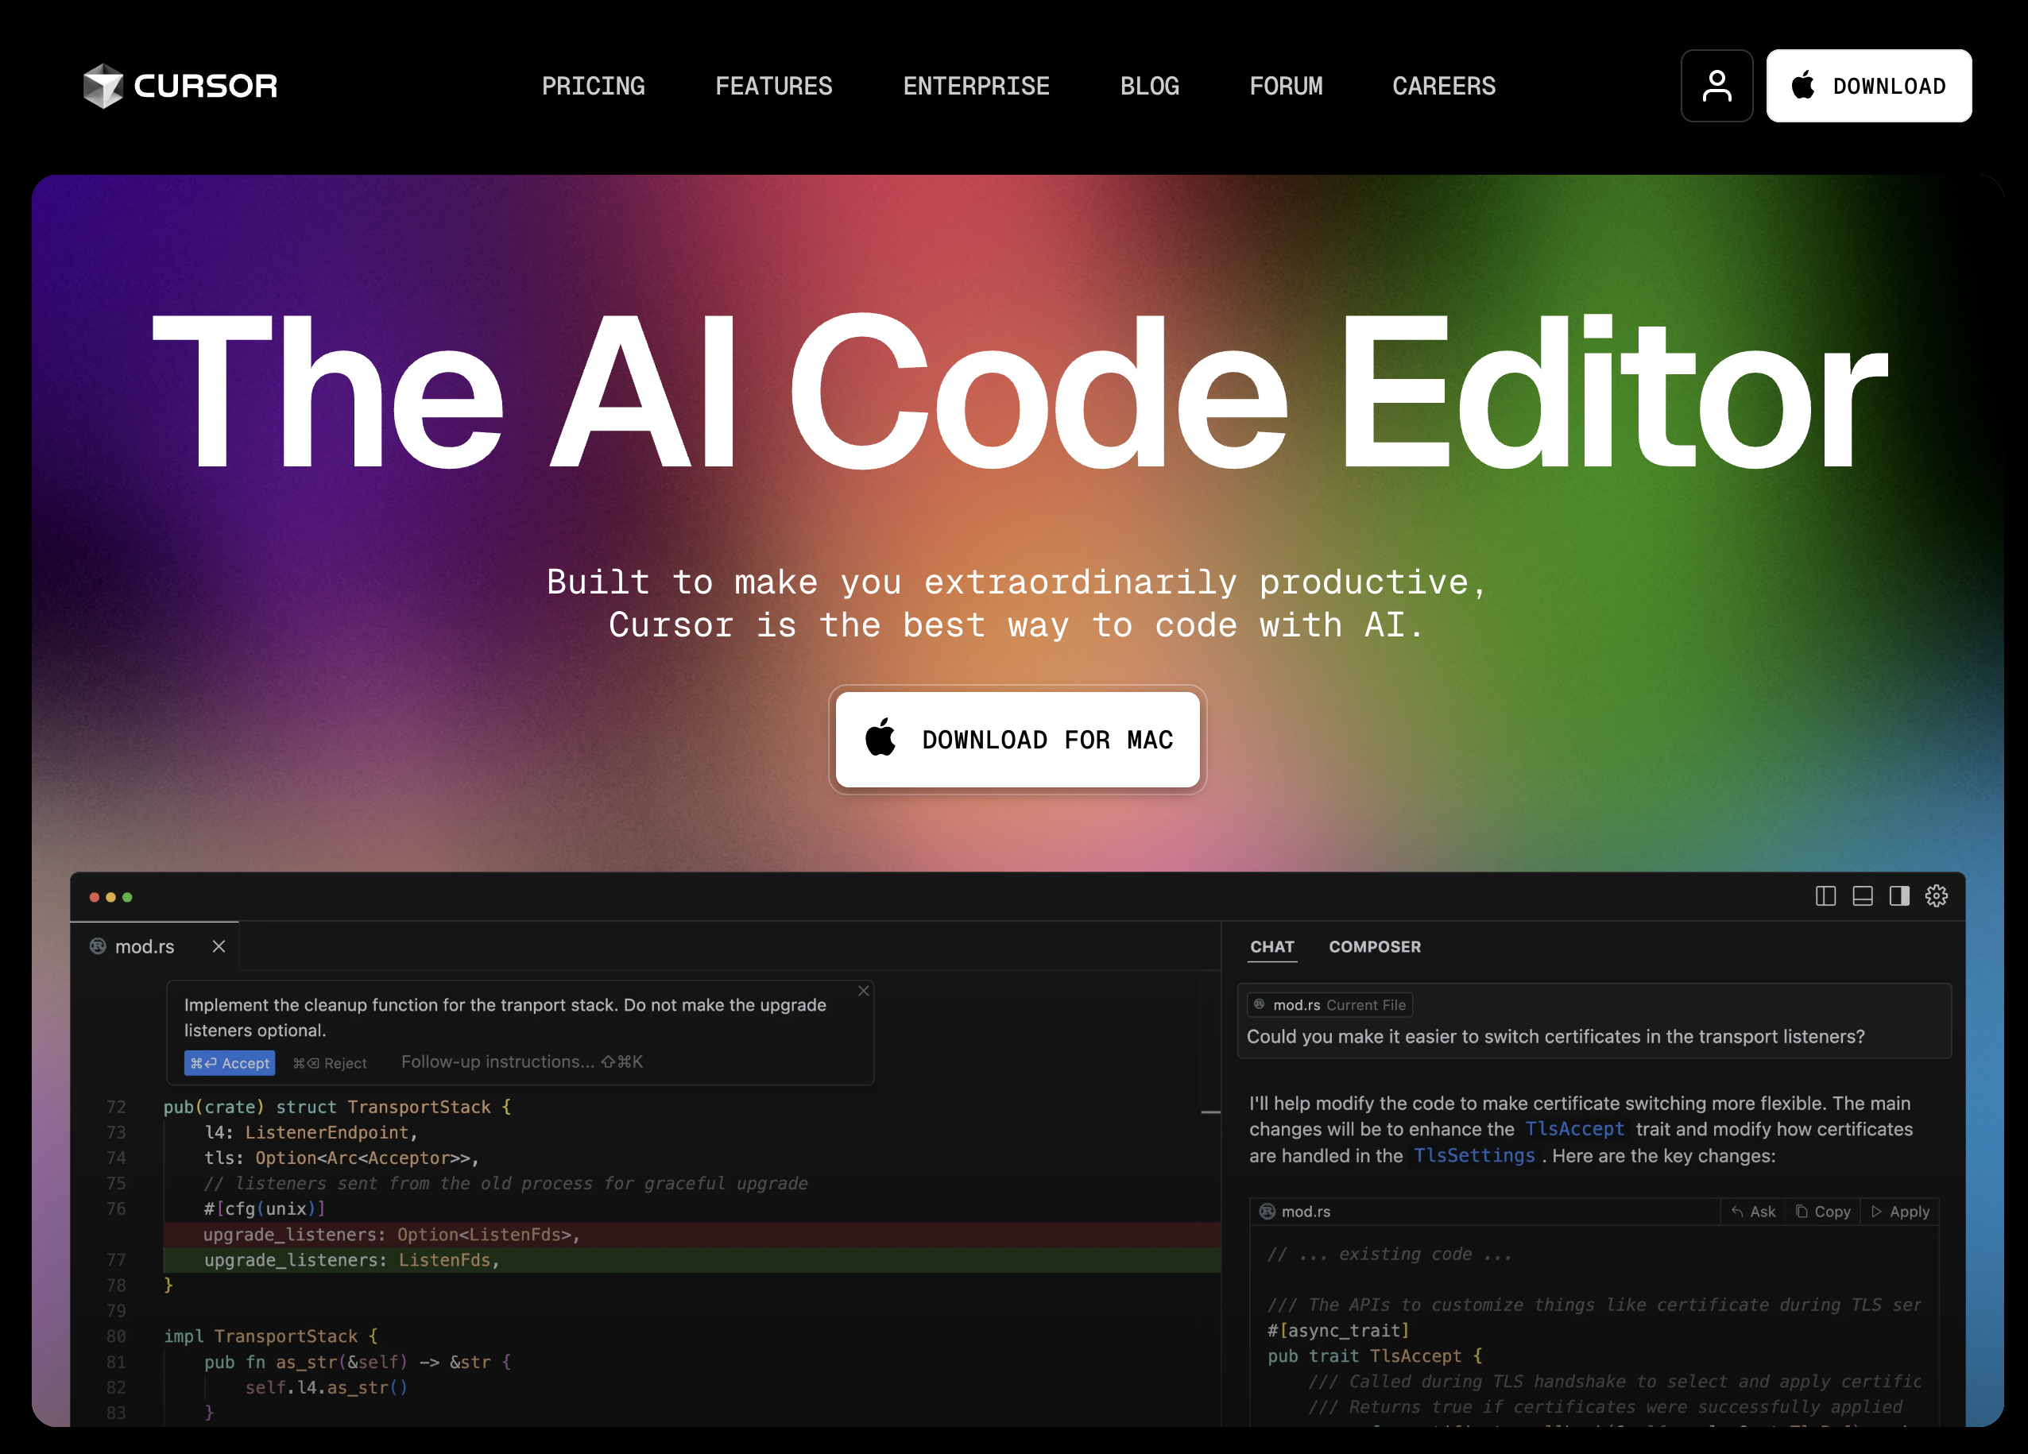Close the mod.rs tab
The image size is (2028, 1454).
tap(219, 946)
